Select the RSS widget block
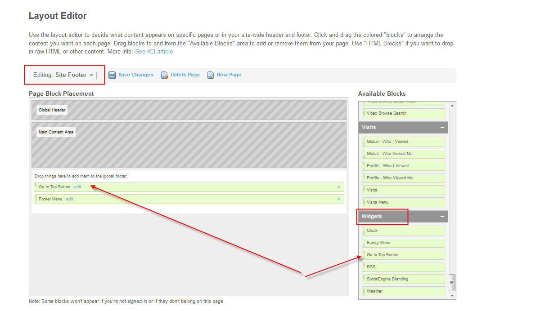 coord(404,267)
